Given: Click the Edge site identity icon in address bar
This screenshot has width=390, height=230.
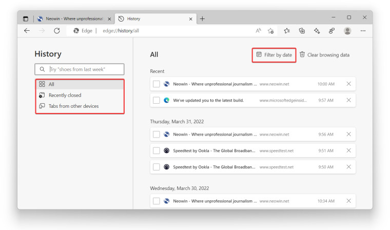Looking at the screenshot, I should pos(76,31).
